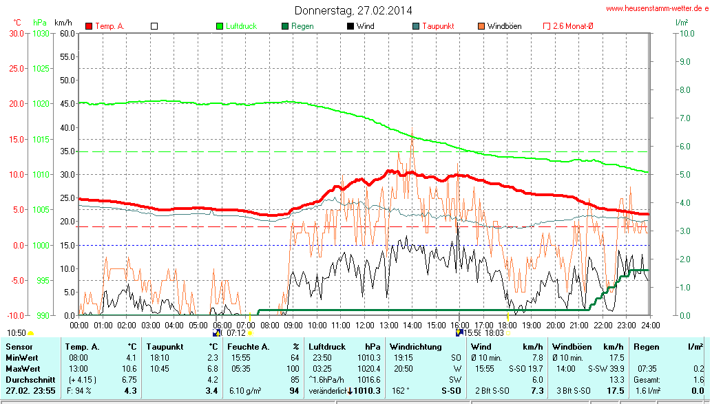
Task: Click the minimum humidity value '64'
Action: tap(295, 358)
